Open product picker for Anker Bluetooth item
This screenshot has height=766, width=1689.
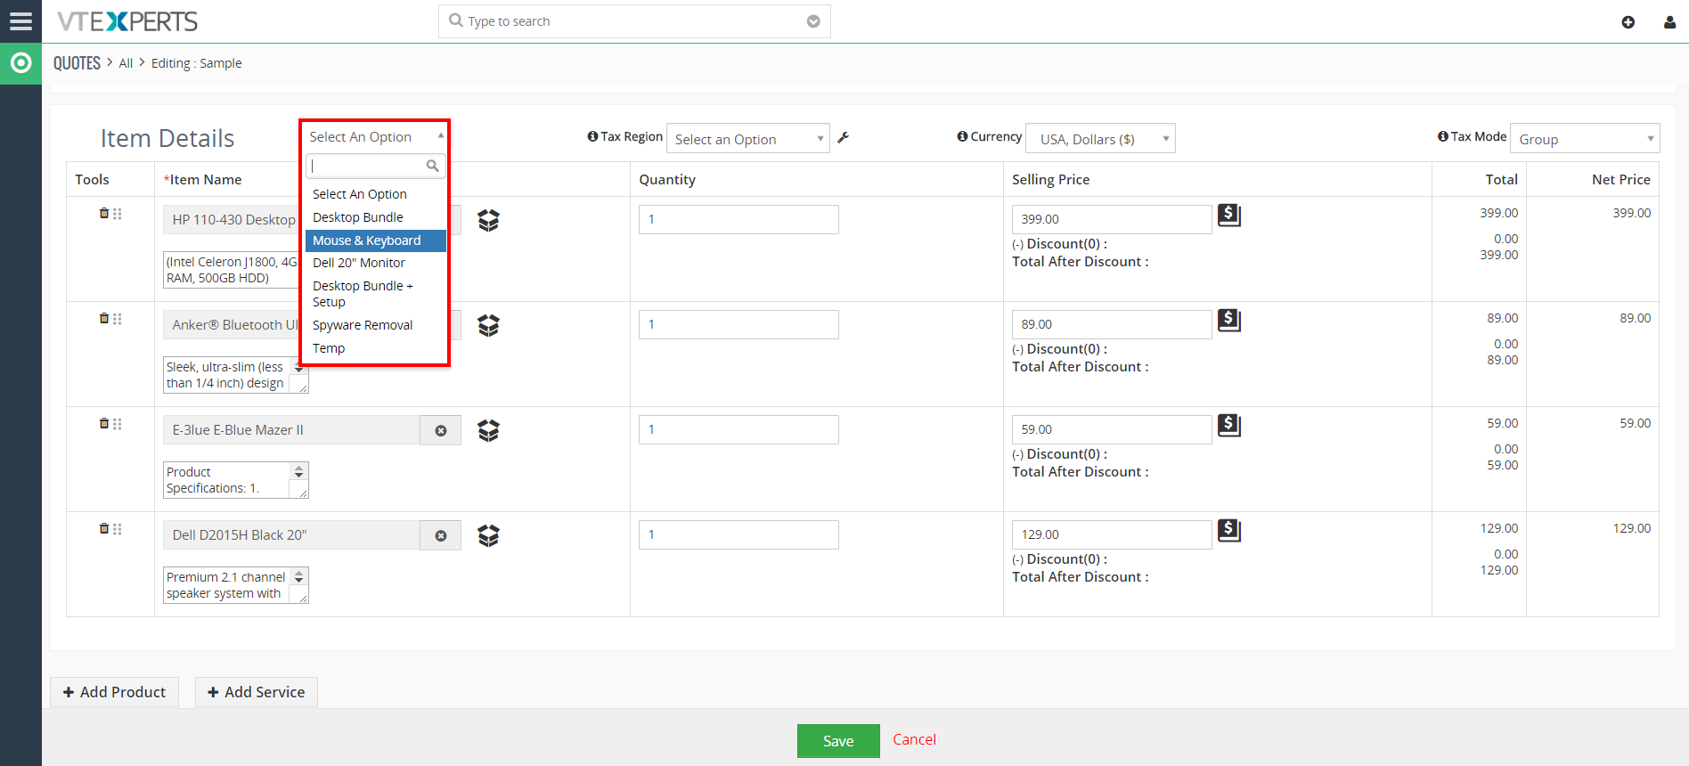488,325
